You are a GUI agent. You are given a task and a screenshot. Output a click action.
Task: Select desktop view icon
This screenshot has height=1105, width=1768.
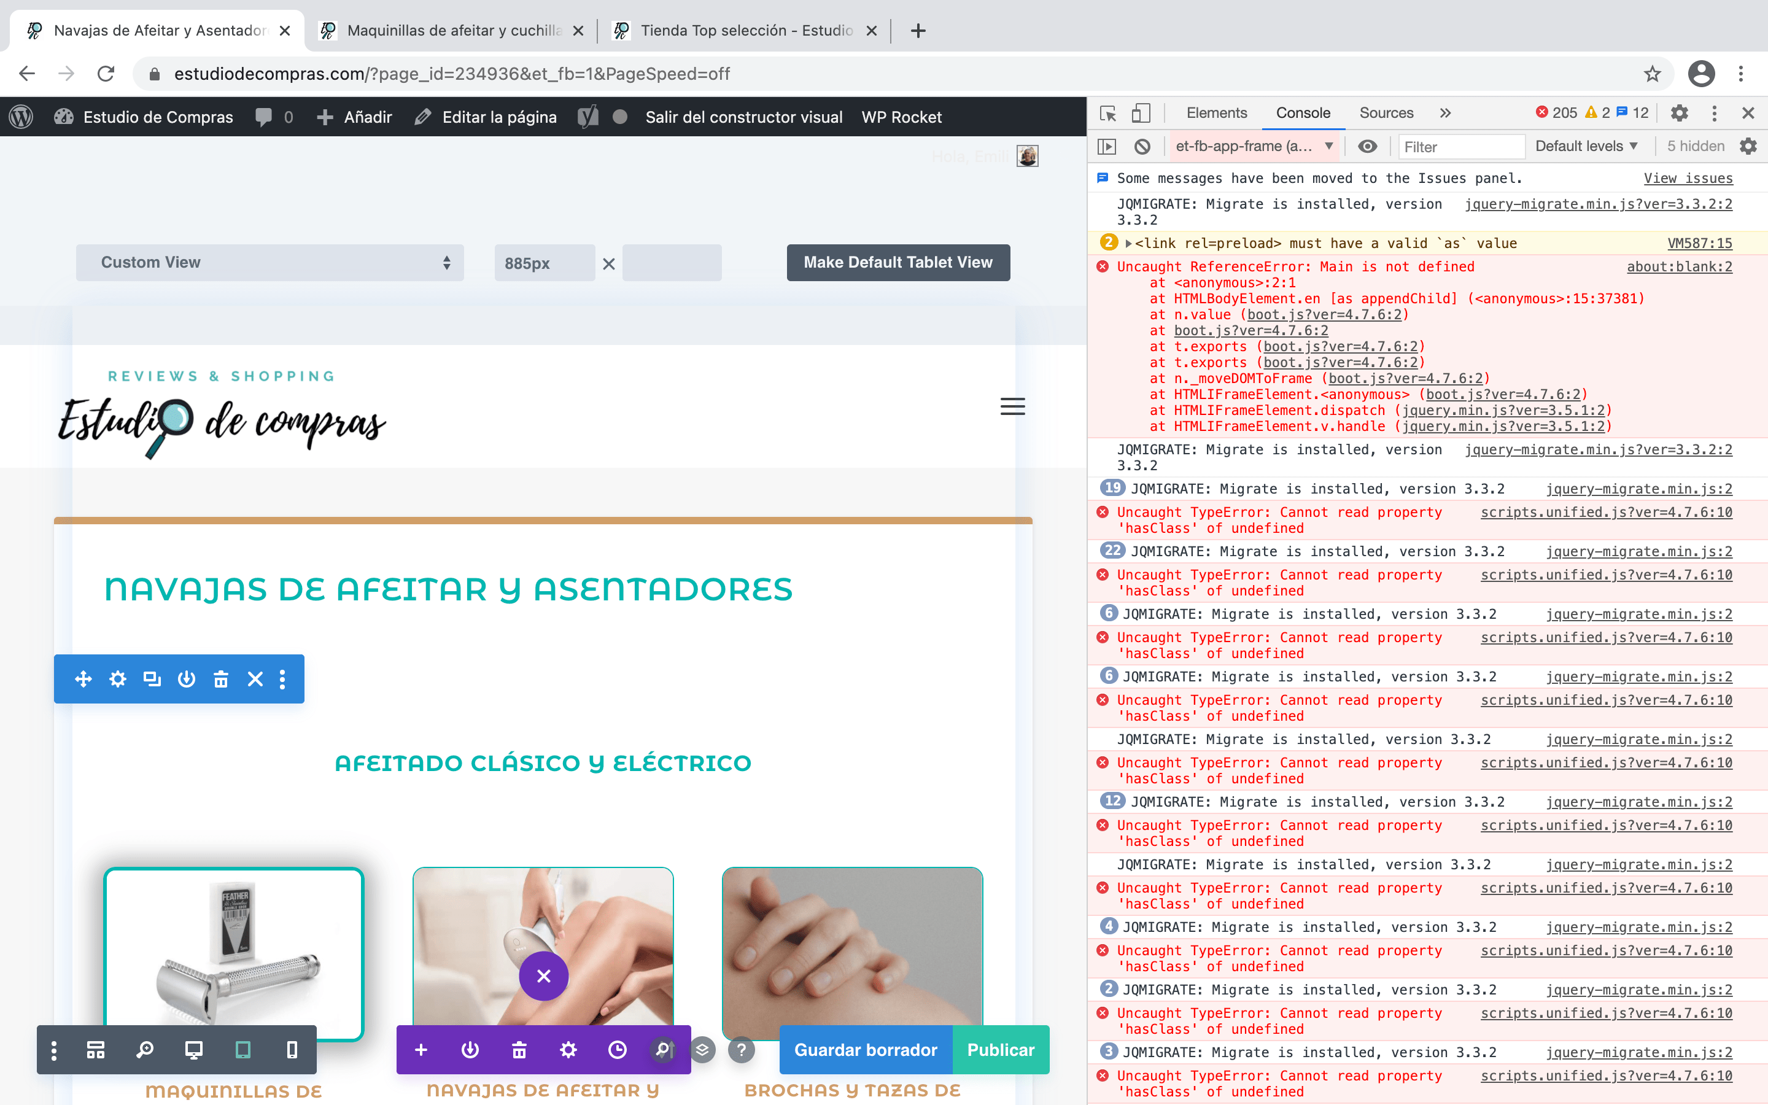tap(193, 1050)
